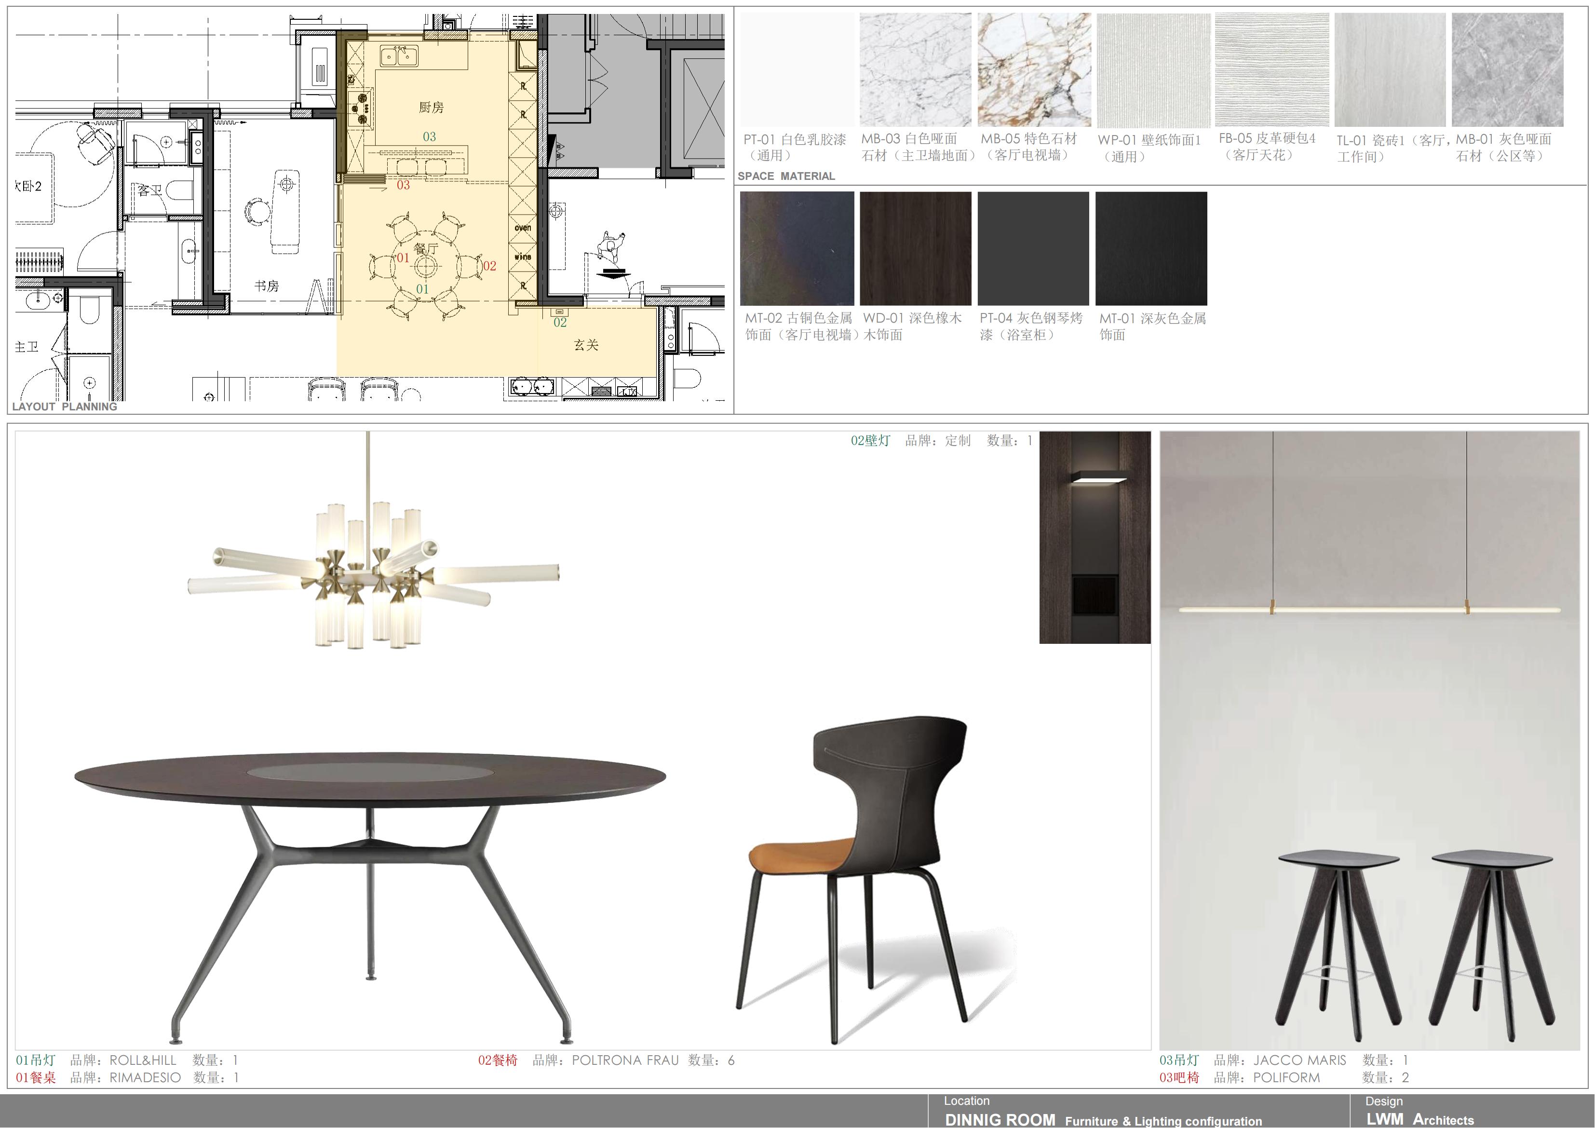The height and width of the screenshot is (1128, 1595).
Task: Open the 02壁灯 wall lamp photo
Action: 1095,537
